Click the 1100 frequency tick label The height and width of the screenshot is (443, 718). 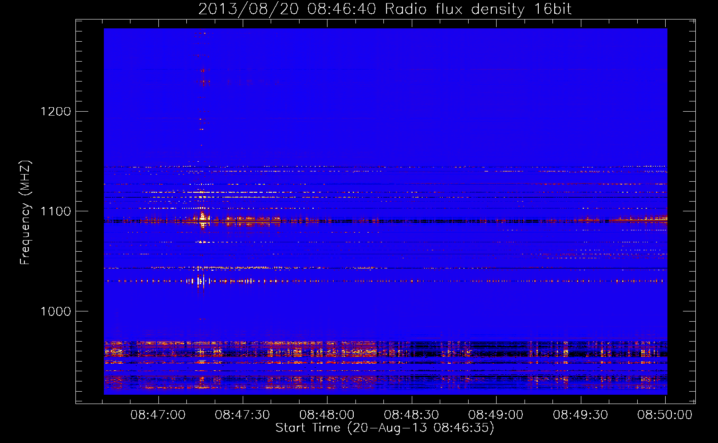click(55, 211)
